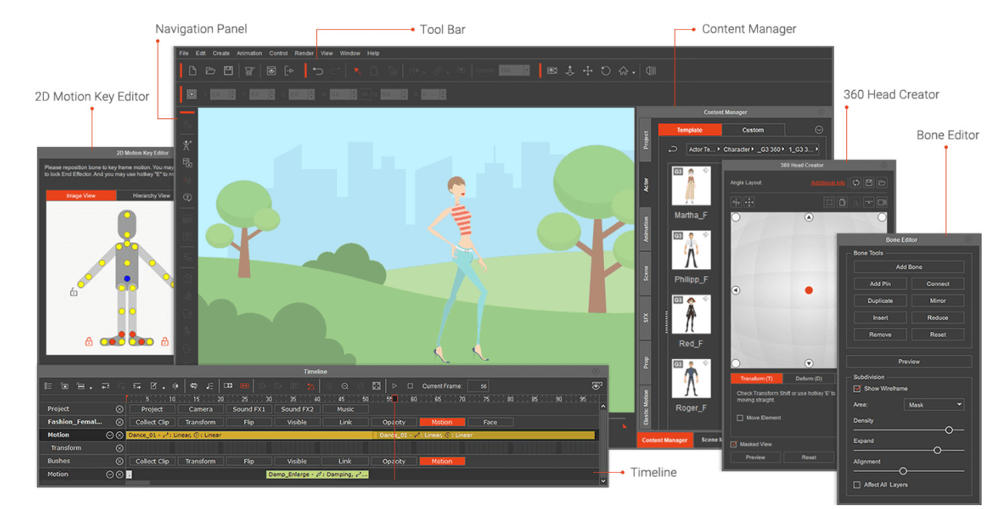This screenshot has width=994, height=509.
Task: Open the Area dropdown showing Mask
Action: 933,404
